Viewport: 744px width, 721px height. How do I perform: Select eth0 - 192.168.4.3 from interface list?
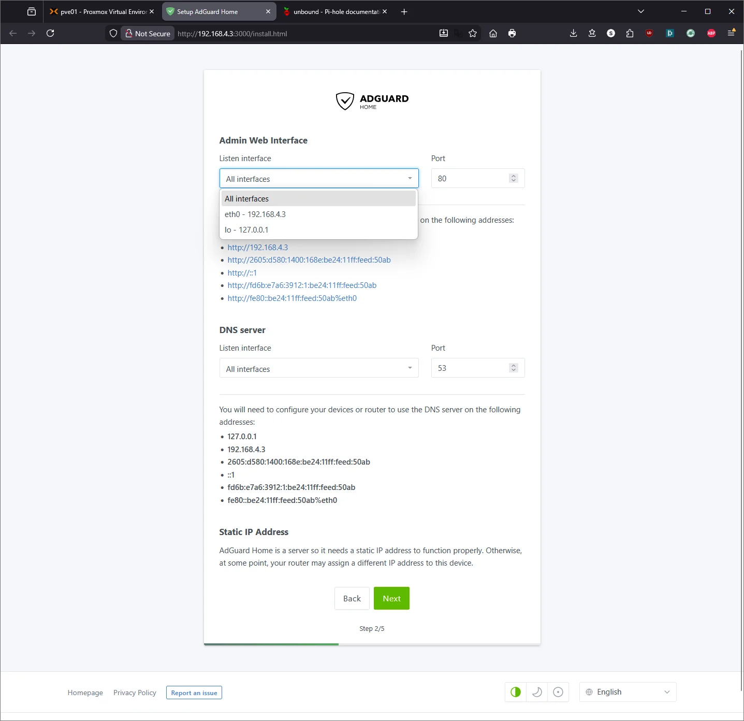coord(255,214)
